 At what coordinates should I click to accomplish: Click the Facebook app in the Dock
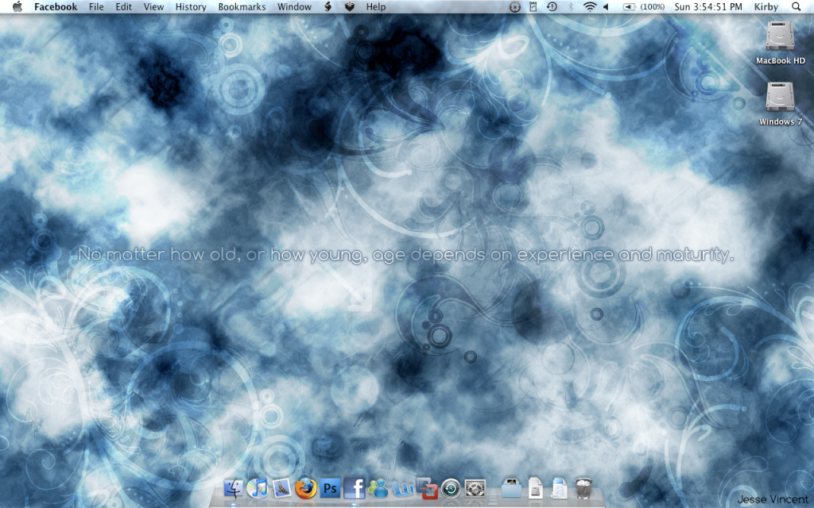(354, 488)
